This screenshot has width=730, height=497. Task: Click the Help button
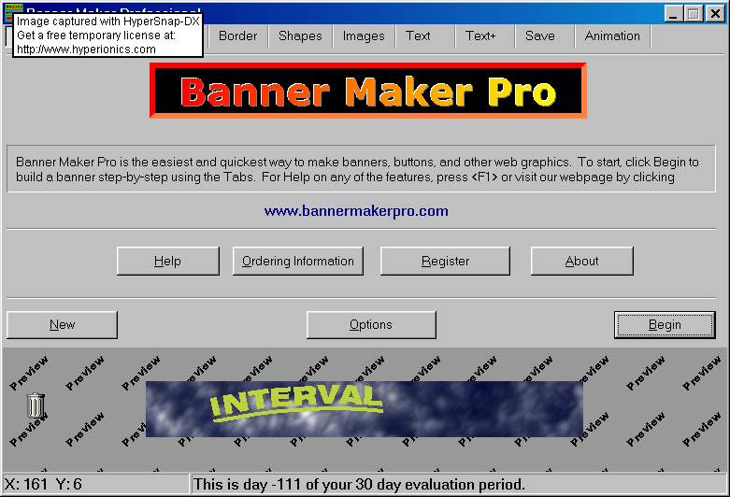tap(168, 261)
